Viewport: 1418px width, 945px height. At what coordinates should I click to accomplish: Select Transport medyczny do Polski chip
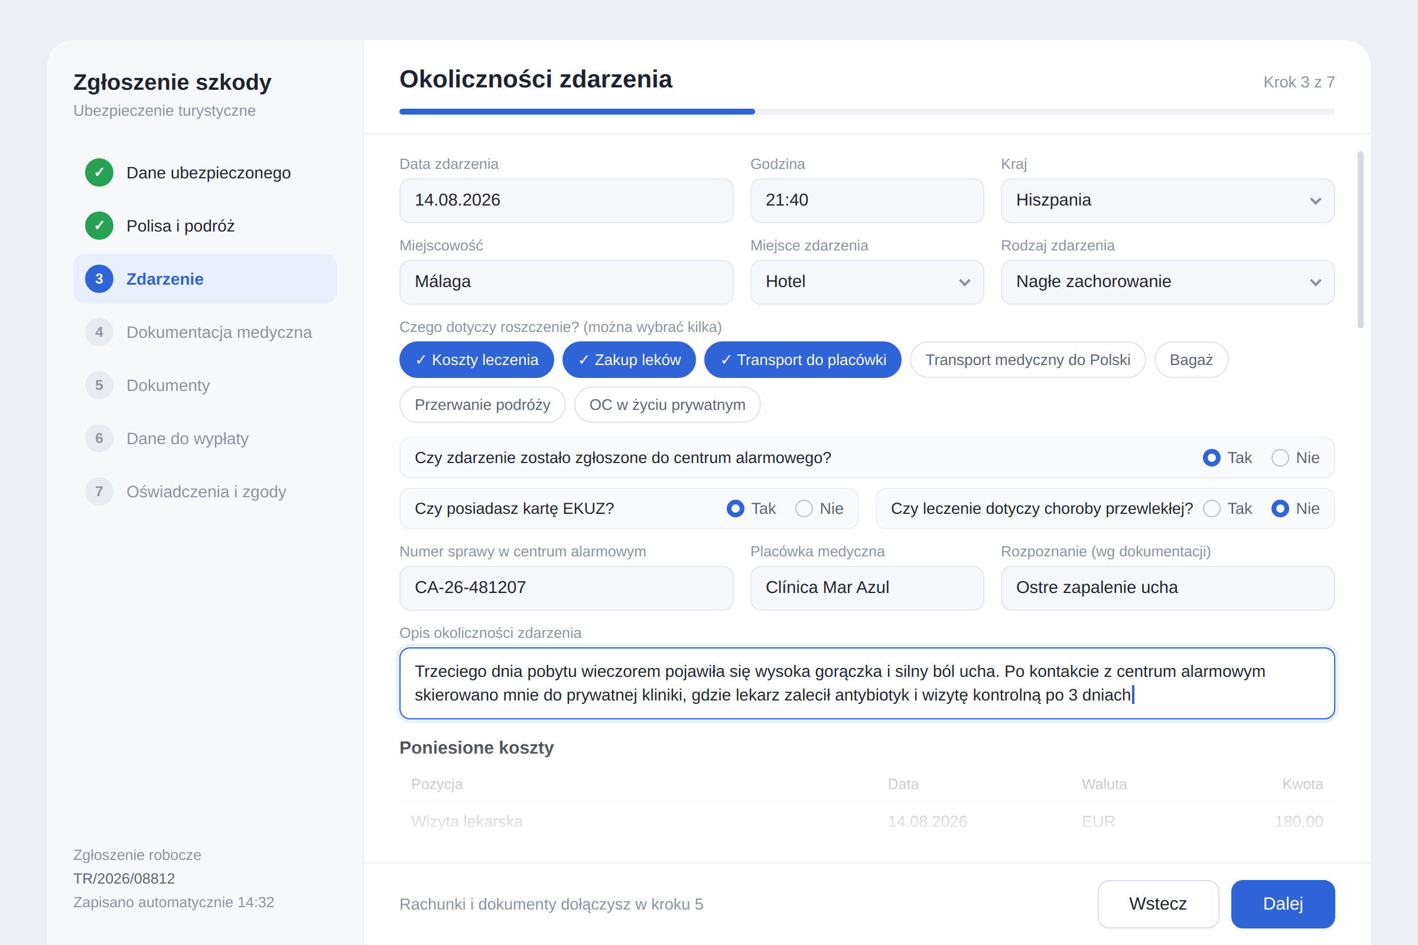tap(1027, 360)
